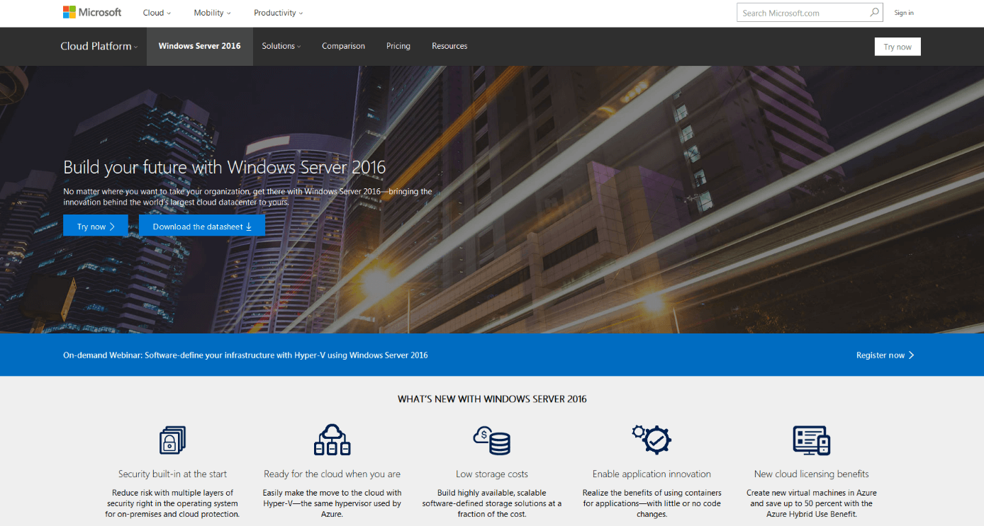984x526 pixels.
Task: Expand the Cloud dropdown menu
Action: point(157,13)
